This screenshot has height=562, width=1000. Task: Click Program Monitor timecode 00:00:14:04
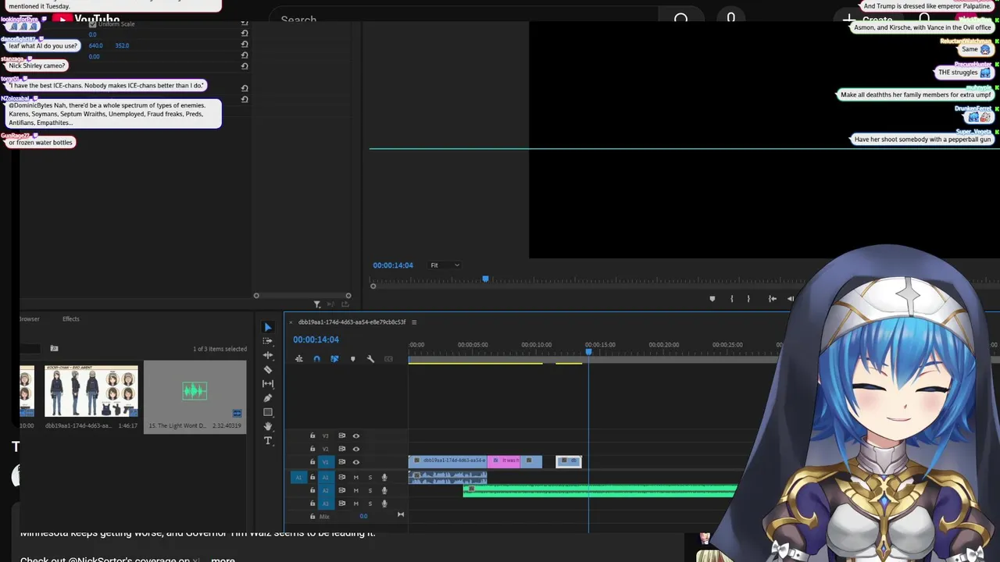[x=393, y=265]
